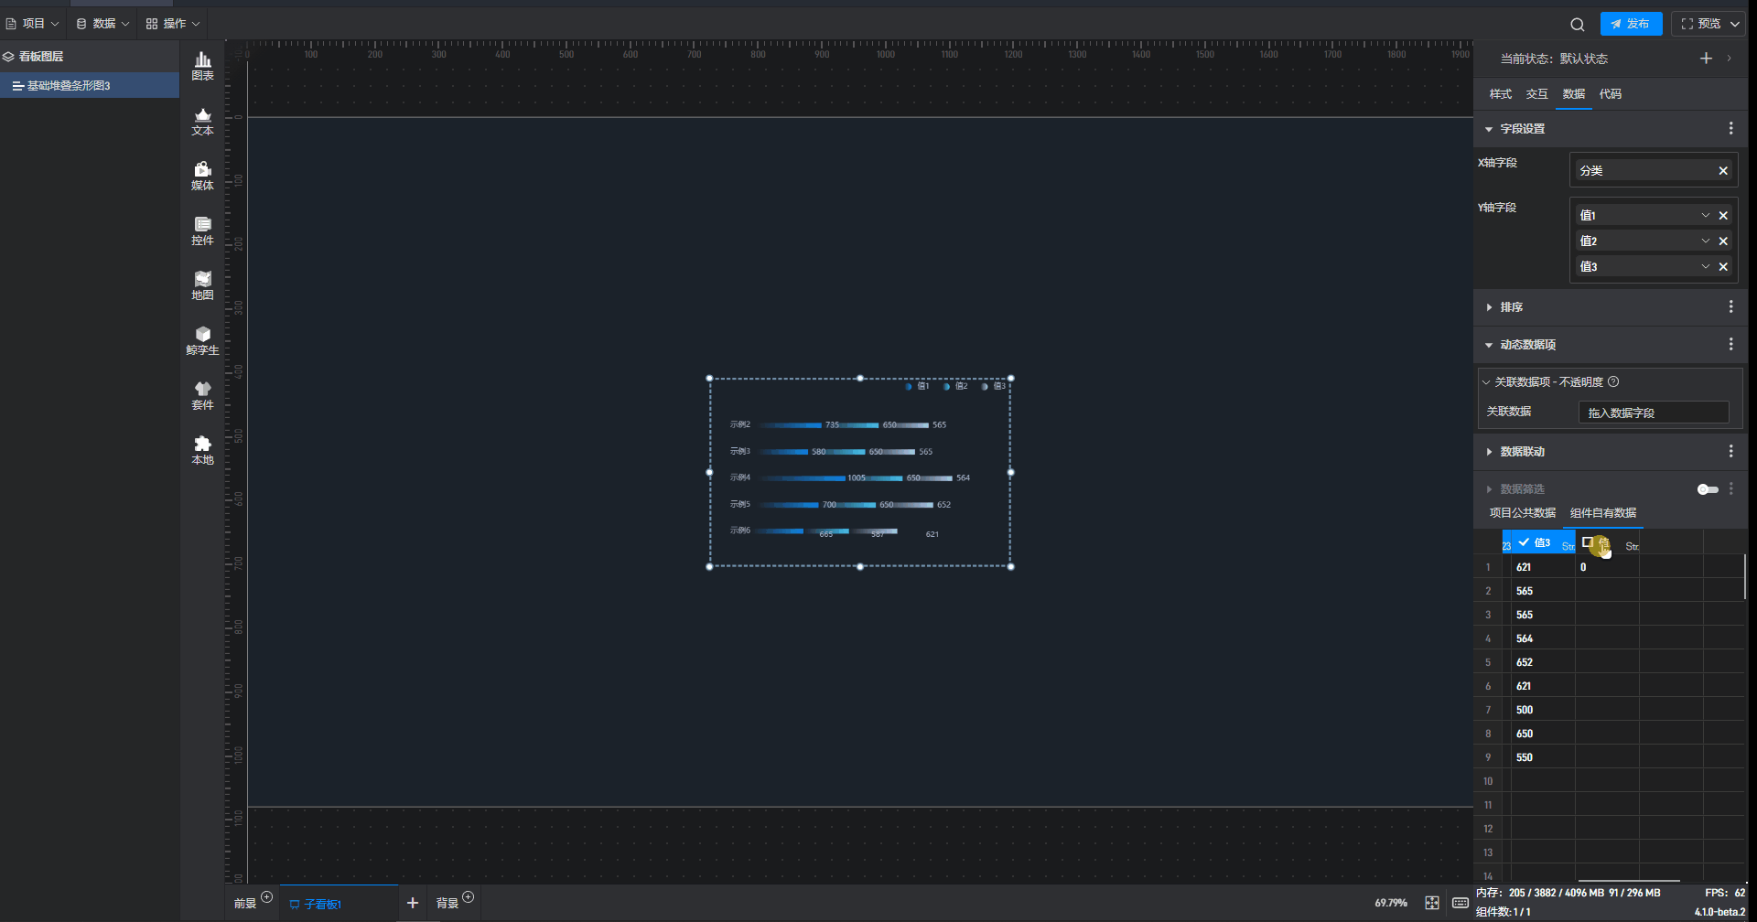Switch to the 代码 tab

pyautogui.click(x=1611, y=94)
